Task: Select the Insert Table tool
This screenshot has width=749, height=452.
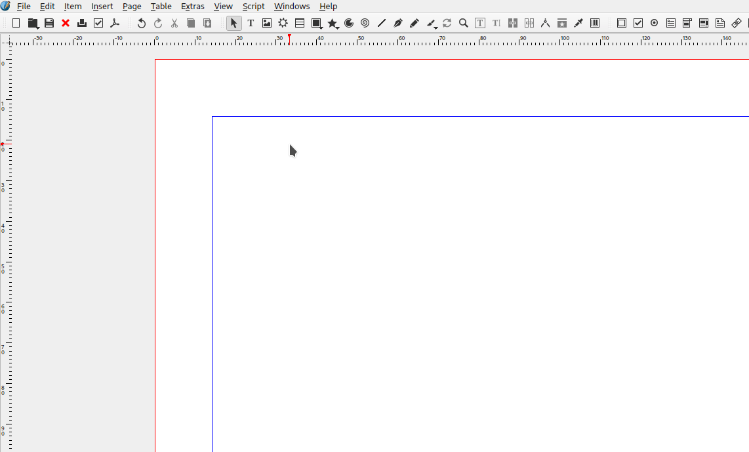Action: pos(300,22)
